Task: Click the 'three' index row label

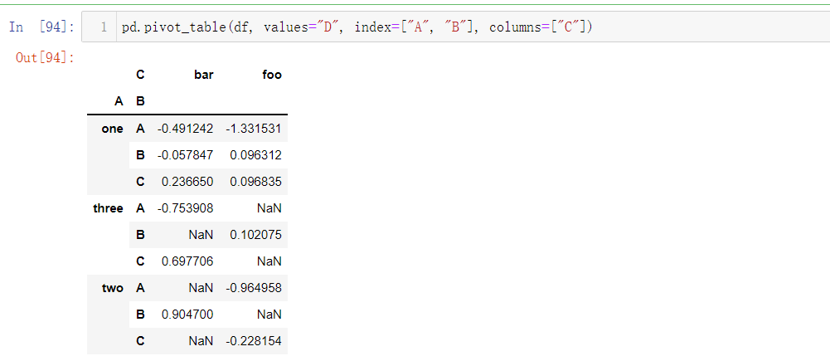Action: [108, 208]
